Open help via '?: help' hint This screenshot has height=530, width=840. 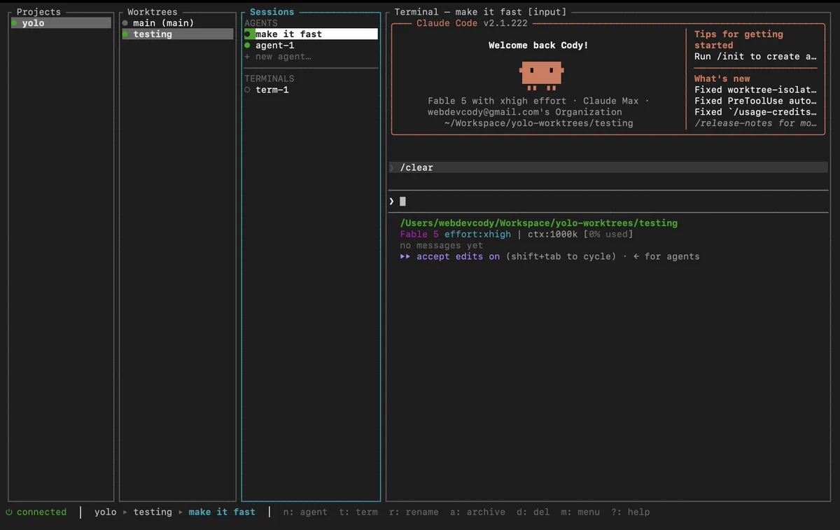point(630,512)
